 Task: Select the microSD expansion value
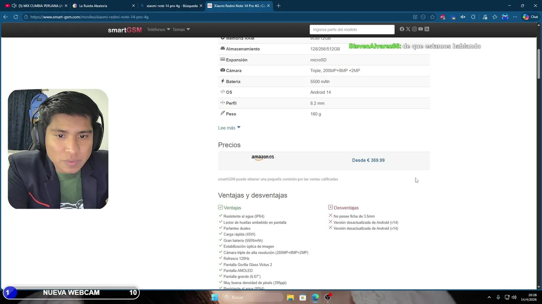click(318, 60)
